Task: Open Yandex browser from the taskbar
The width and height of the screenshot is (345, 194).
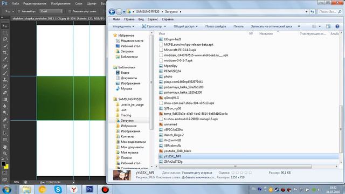Action: (74, 189)
